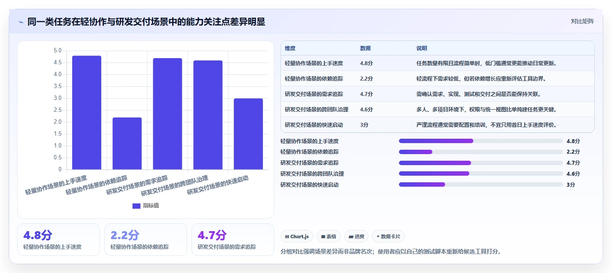Click the lightning icon before the title
The image size is (612, 273).
pos(21,22)
